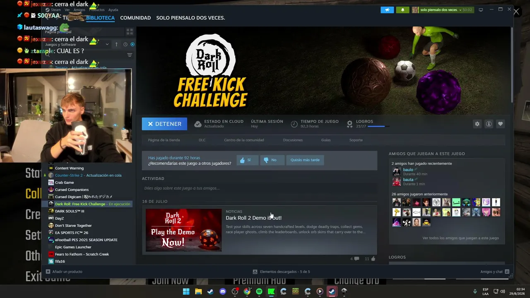
Task: Go to COMUNIDAD tab
Action: [x=135, y=18]
